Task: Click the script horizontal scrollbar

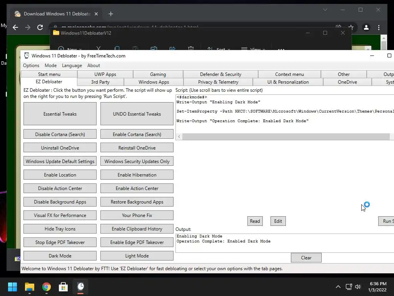Action: [286, 137]
